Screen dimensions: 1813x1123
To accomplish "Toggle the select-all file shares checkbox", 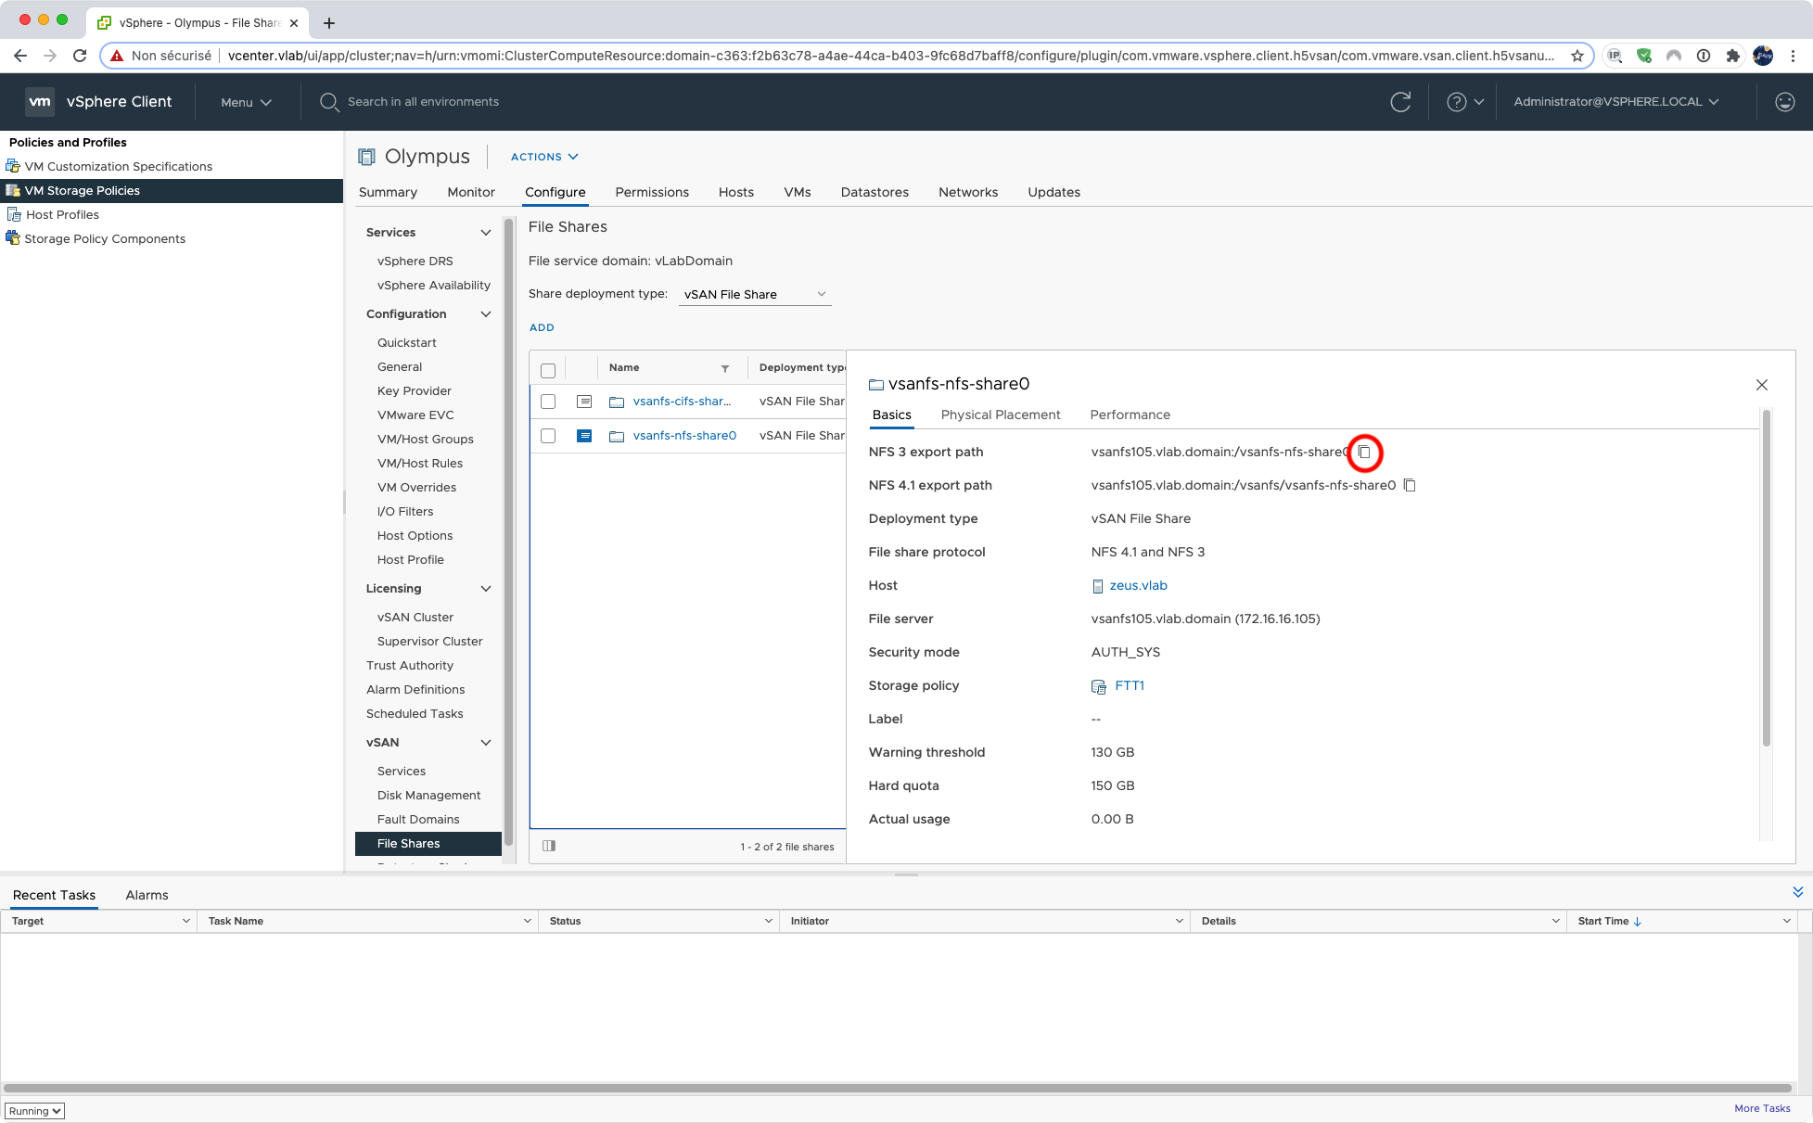I will point(548,370).
